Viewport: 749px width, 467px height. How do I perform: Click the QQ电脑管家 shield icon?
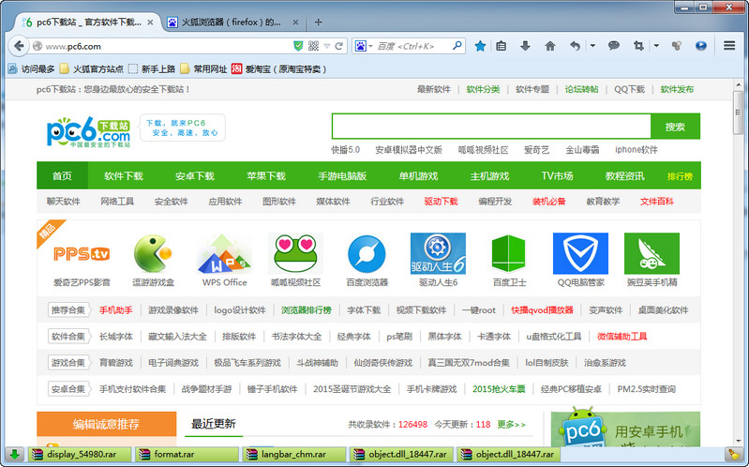tap(580, 255)
